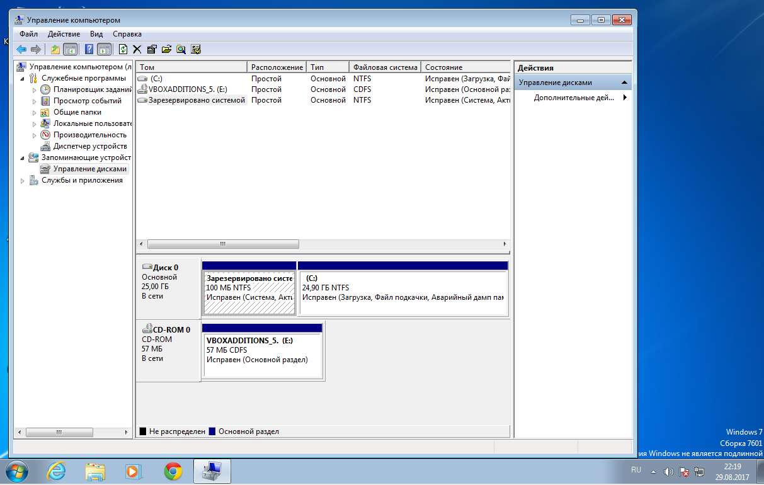Select 100 МБ NTFS reserved partition block
This screenshot has height=485, width=764.
point(249,292)
